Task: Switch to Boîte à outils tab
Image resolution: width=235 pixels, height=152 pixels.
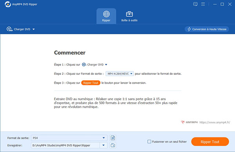Action: [x=129, y=16]
